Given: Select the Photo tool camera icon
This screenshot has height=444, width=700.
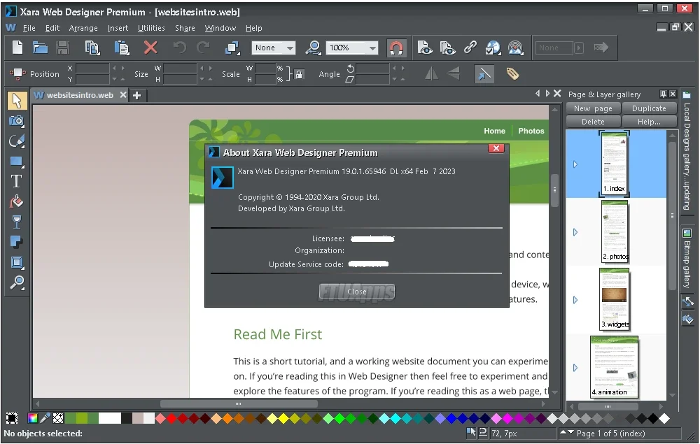Looking at the screenshot, I should pos(17,121).
